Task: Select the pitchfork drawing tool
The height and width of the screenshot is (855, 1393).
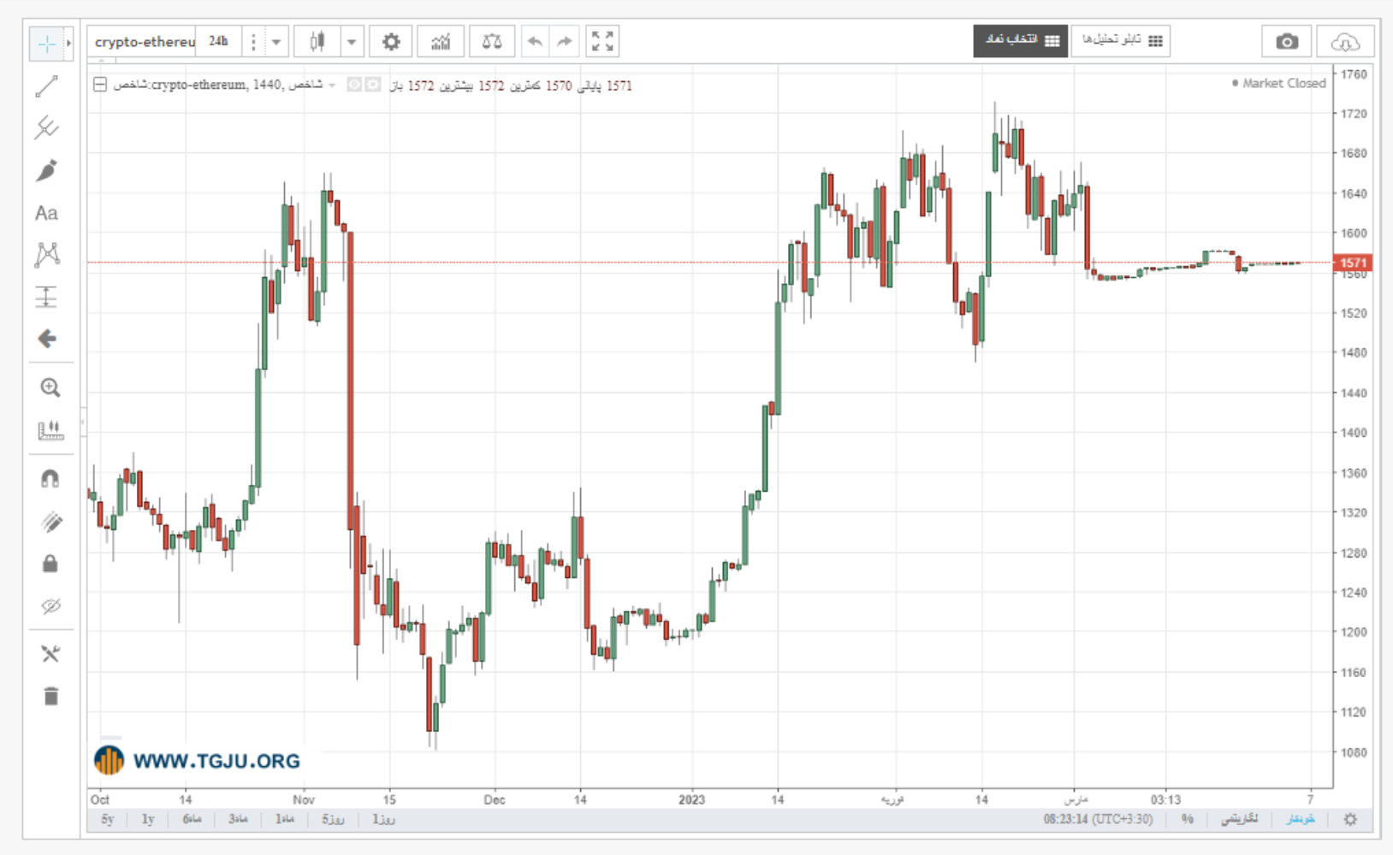Action: [47, 128]
